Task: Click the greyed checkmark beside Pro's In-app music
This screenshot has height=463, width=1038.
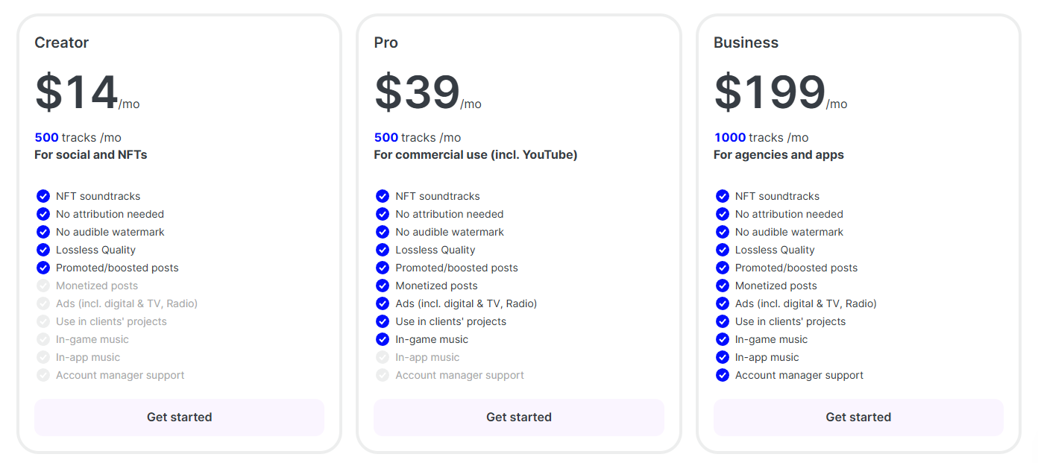Action: [x=383, y=357]
